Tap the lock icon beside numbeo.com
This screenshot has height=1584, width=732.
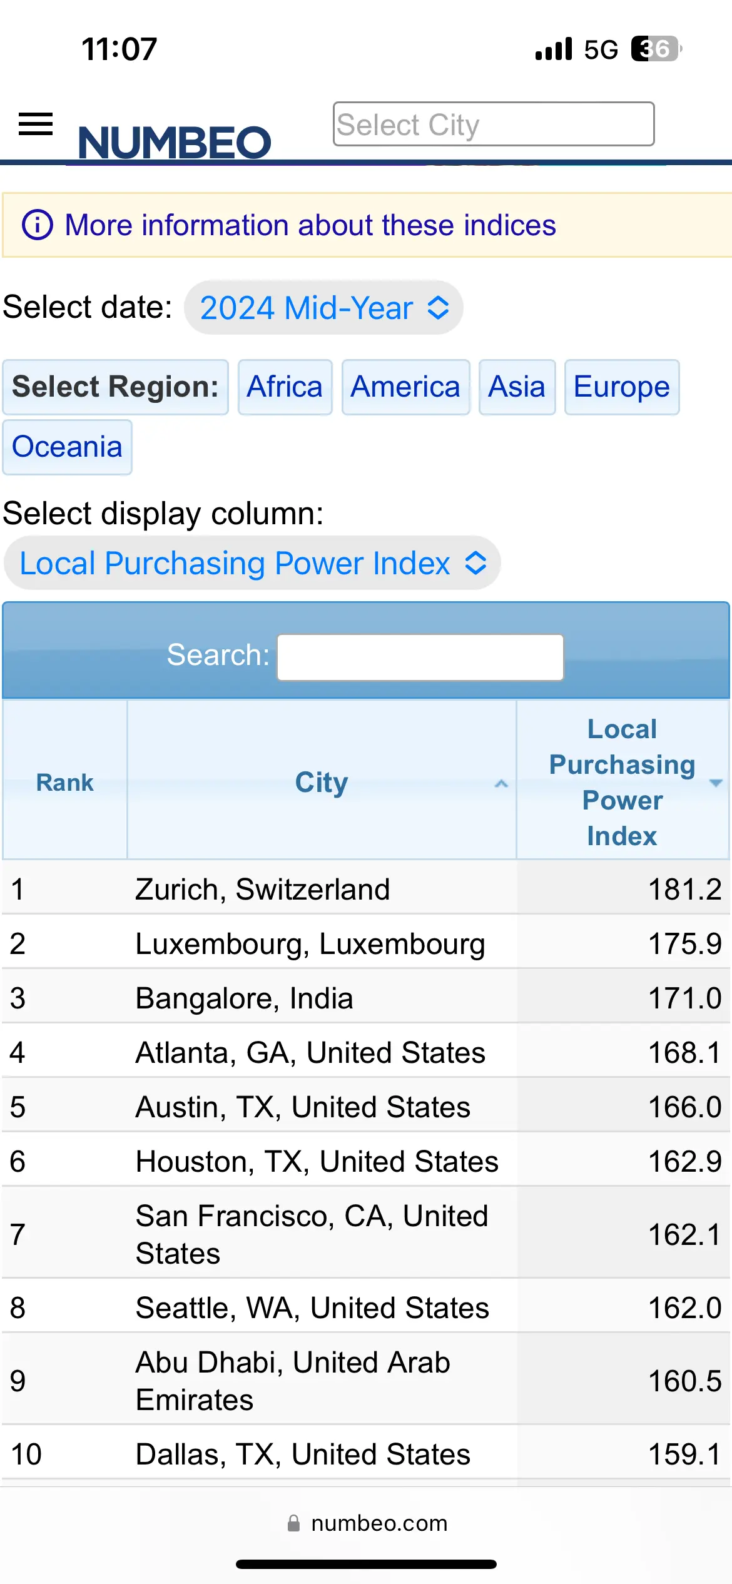tap(293, 1523)
